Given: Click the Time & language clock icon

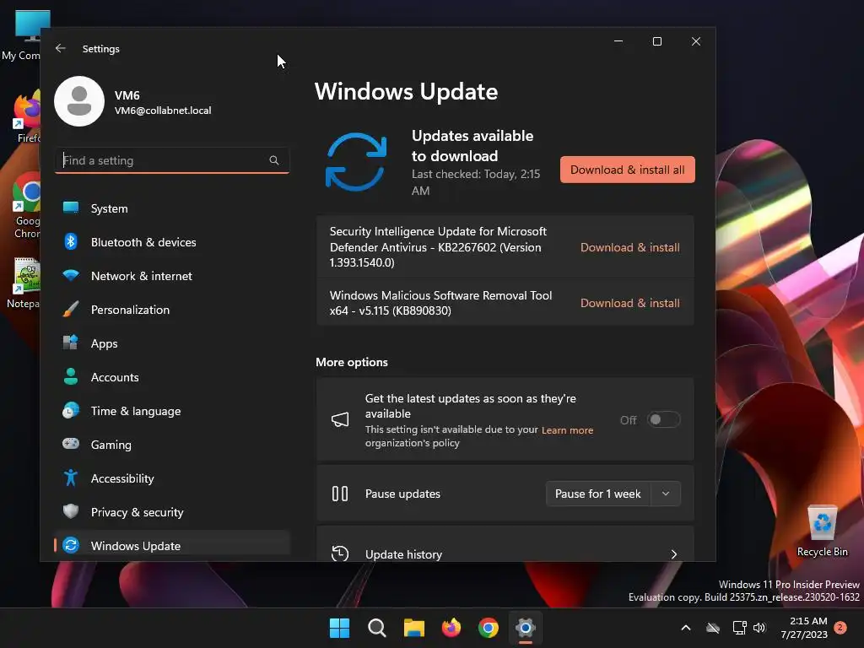Looking at the screenshot, I should 71,411.
